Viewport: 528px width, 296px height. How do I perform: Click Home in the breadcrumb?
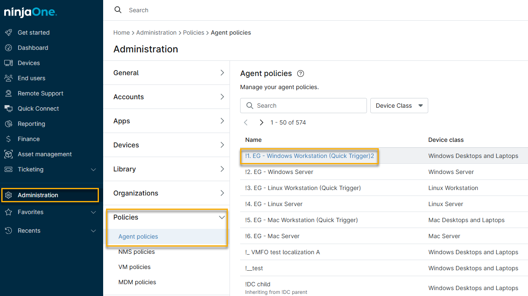(121, 33)
